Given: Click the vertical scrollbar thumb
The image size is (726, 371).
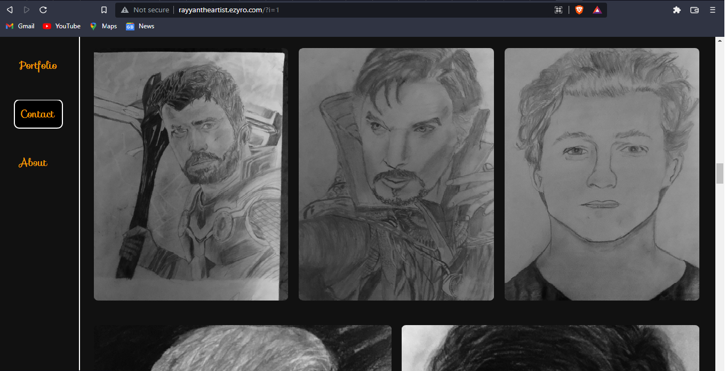Looking at the screenshot, I should click(x=720, y=173).
